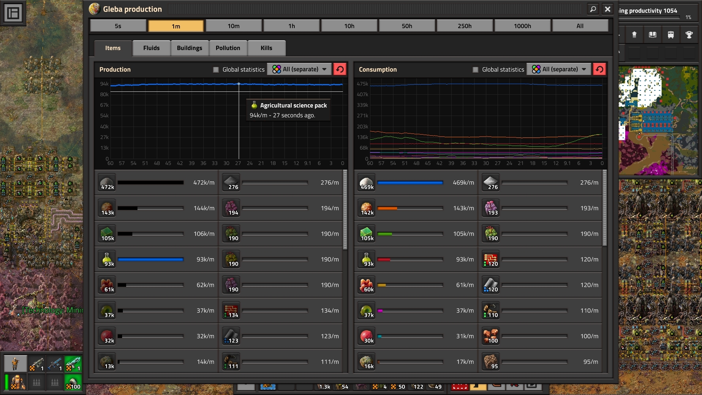
Task: Select the 1000h time range
Action: pyautogui.click(x=522, y=26)
